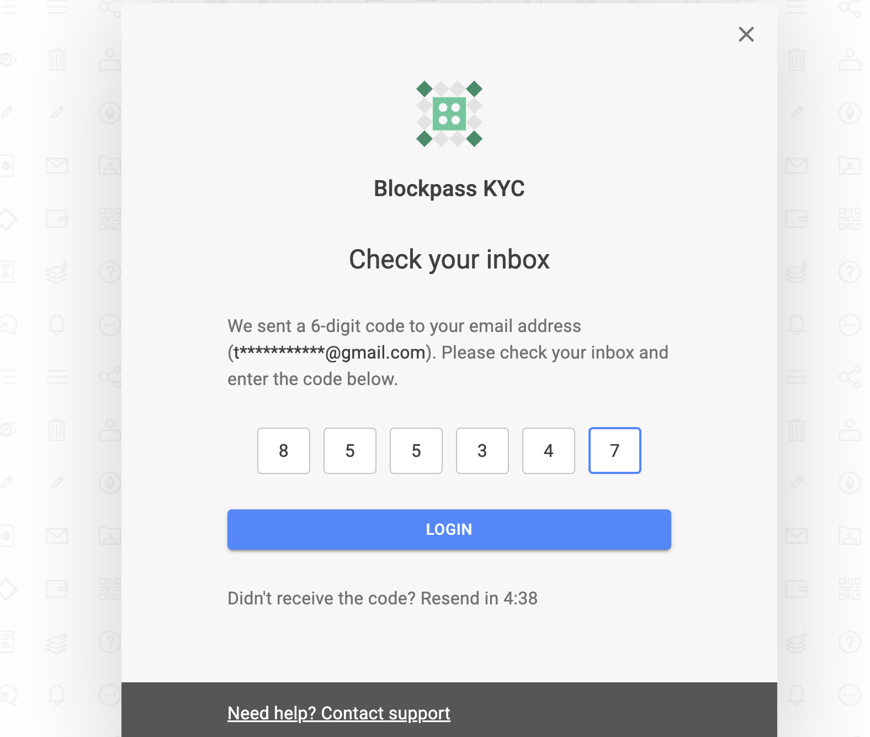
Task: Click faded share icon right of code instructions
Action: tap(850, 377)
